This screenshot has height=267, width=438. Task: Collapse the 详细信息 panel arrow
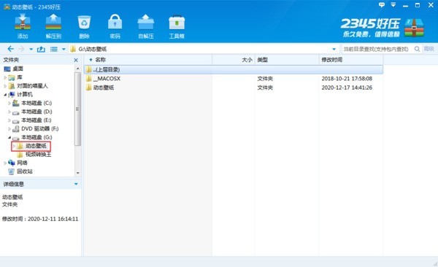click(76, 184)
